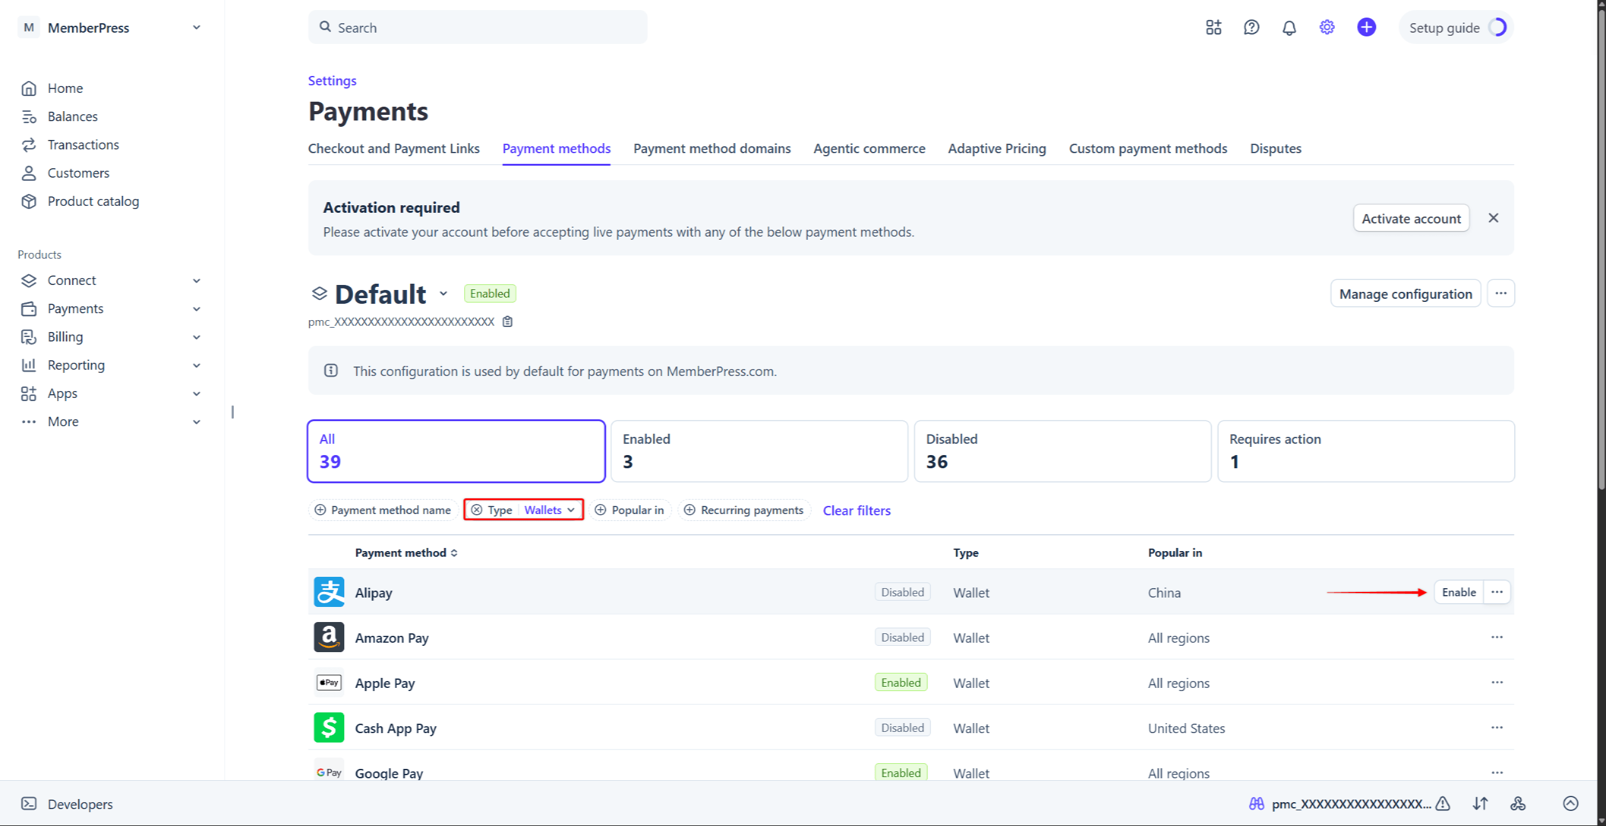
Task: Open the Apple Pay row options ellipsis
Action: click(1497, 682)
